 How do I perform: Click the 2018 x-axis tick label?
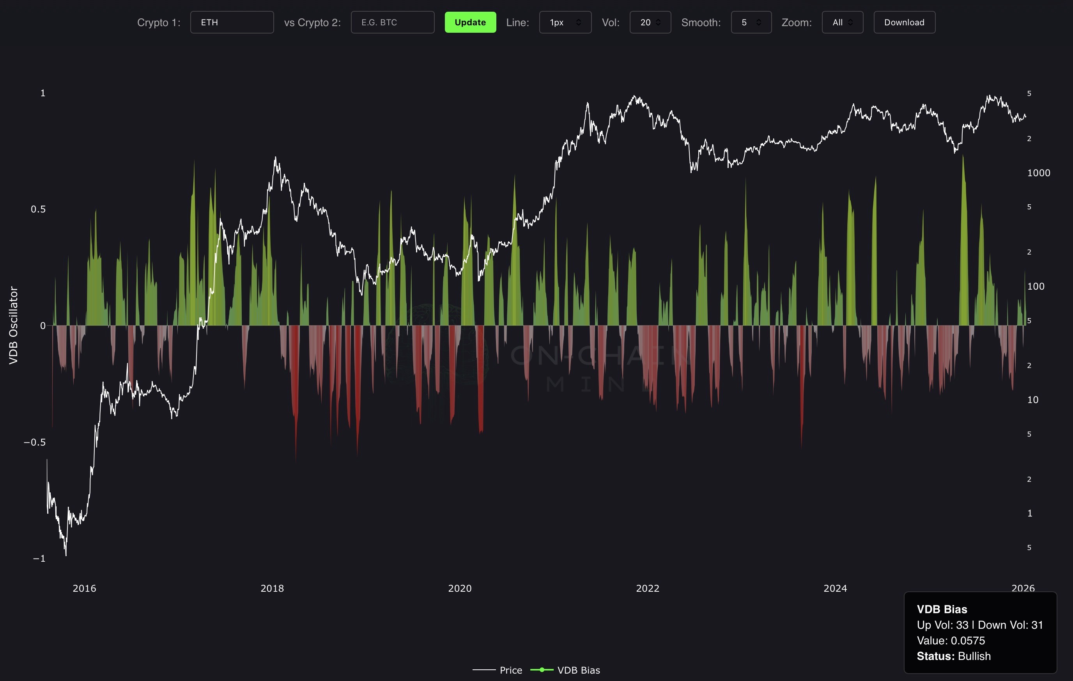point(272,588)
